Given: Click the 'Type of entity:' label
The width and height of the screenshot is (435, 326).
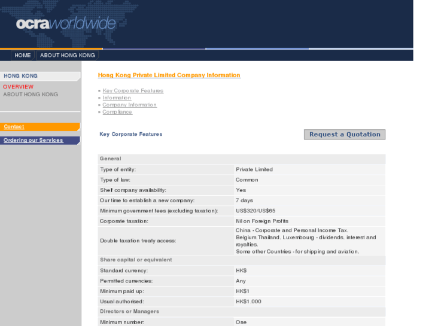Looking at the screenshot, I should (x=118, y=169).
